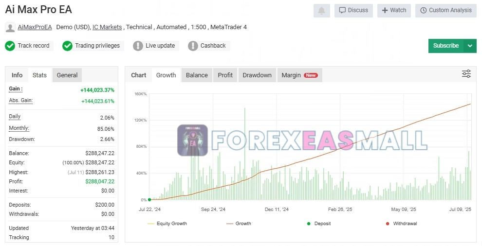Click the Track record green check icon

[x=10, y=46]
